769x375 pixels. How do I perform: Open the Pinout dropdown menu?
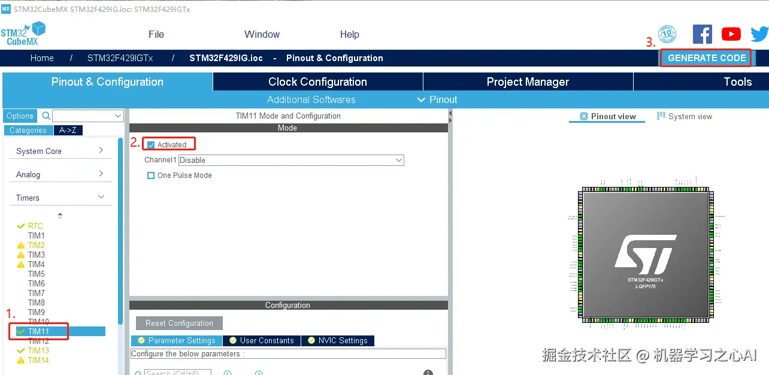point(437,99)
